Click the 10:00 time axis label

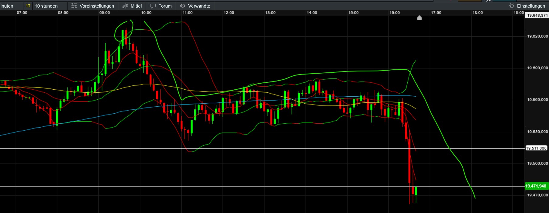click(146, 13)
